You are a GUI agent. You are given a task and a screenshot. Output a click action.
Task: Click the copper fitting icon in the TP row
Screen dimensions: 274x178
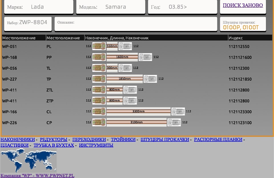click(x=99, y=79)
